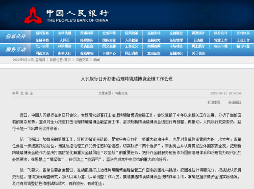Screen dimensions: 254x189
Task: Go to 首页 in the breadcrumb
Action: 67,60
